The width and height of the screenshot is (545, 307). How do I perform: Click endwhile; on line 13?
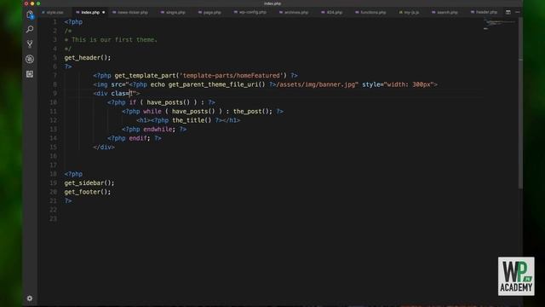(159, 130)
